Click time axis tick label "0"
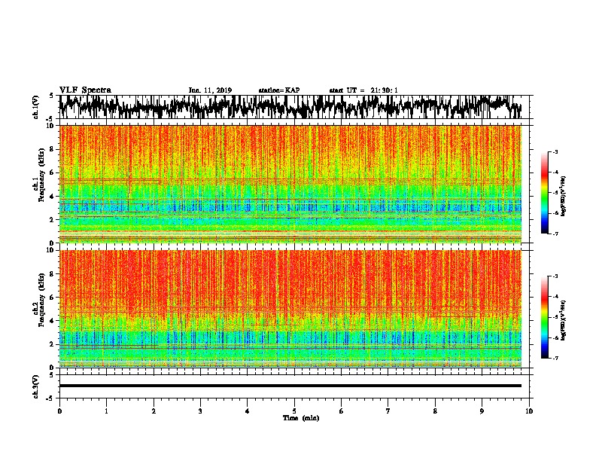Viewport: 596px width, 461px height. 59,411
